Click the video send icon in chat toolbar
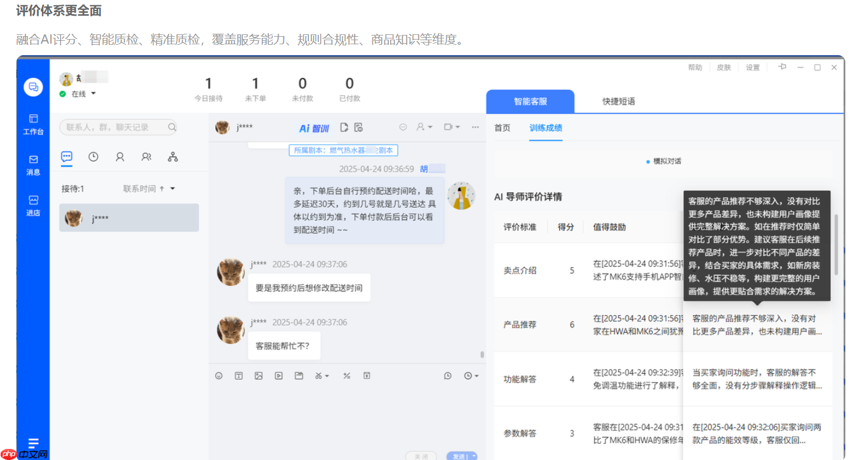The width and height of the screenshot is (864, 460). (278, 376)
